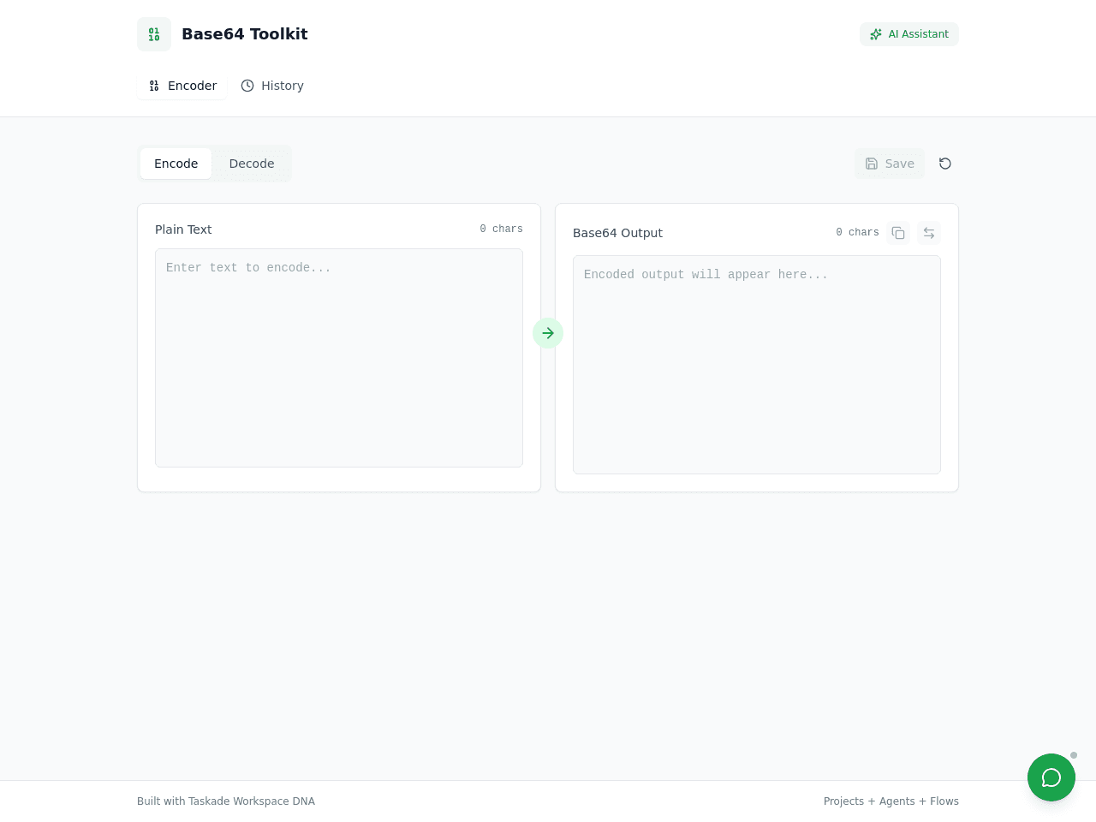
Task: Click the reset icon beside Save
Action: [945, 164]
